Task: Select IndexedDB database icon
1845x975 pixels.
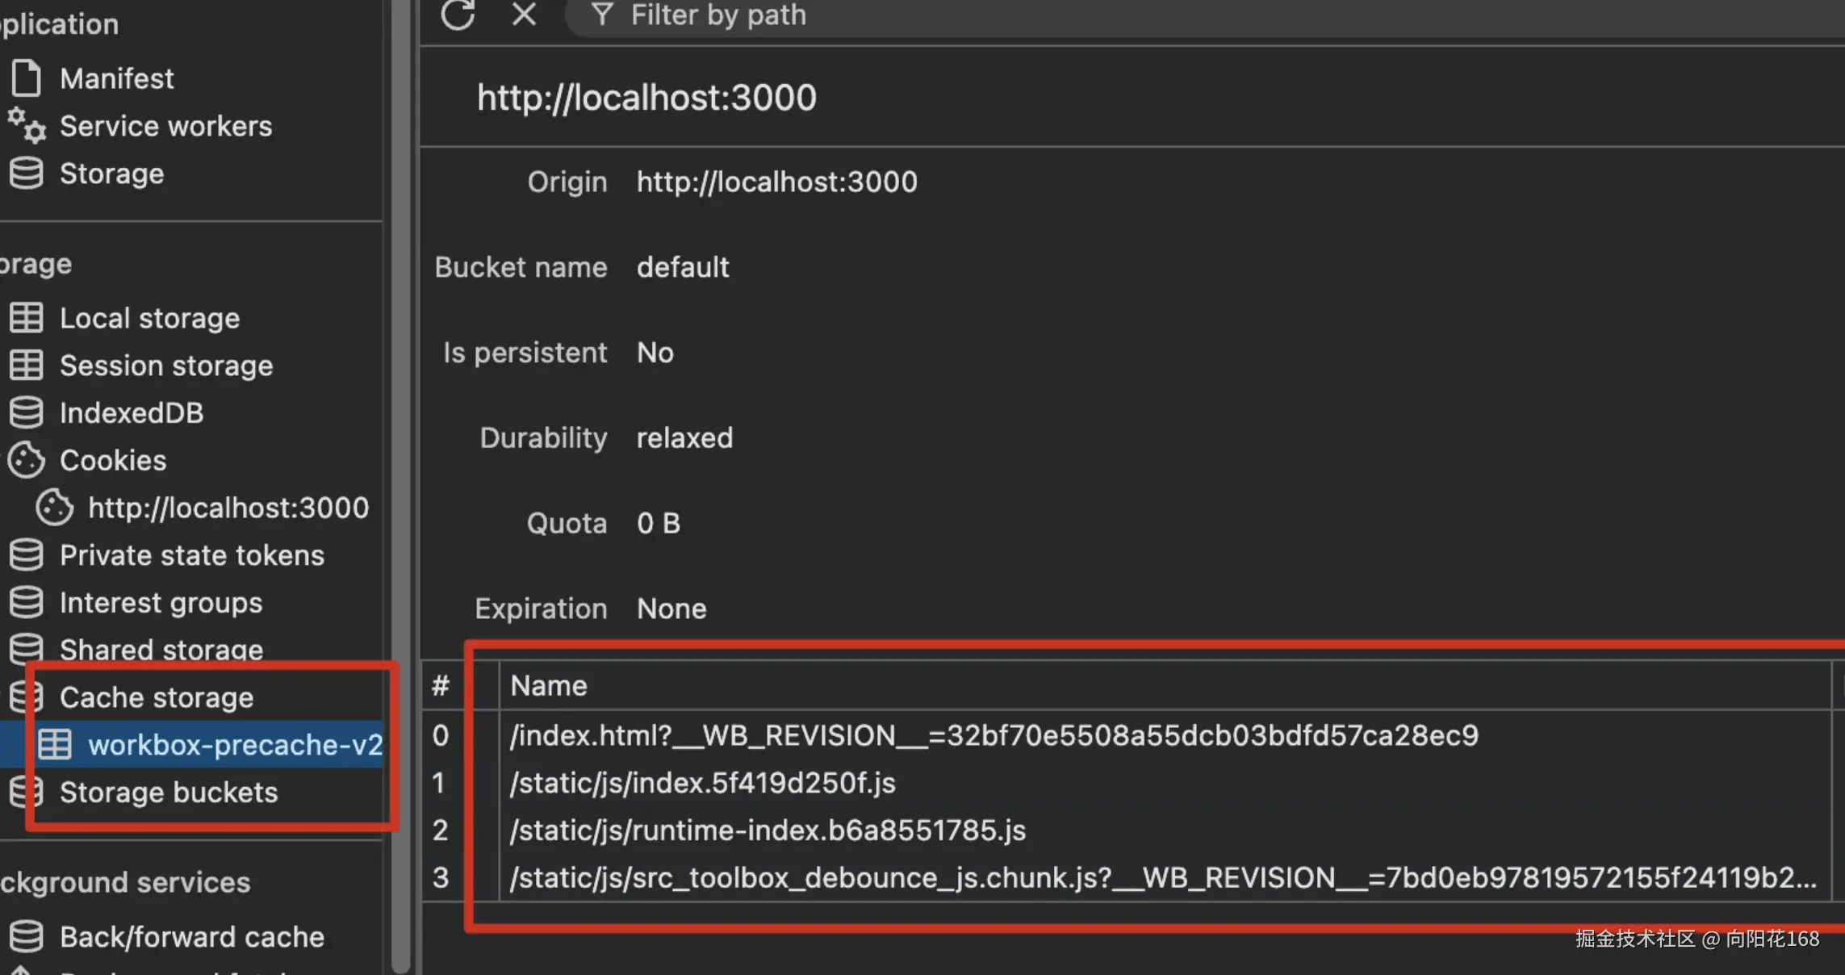Action: 27,412
